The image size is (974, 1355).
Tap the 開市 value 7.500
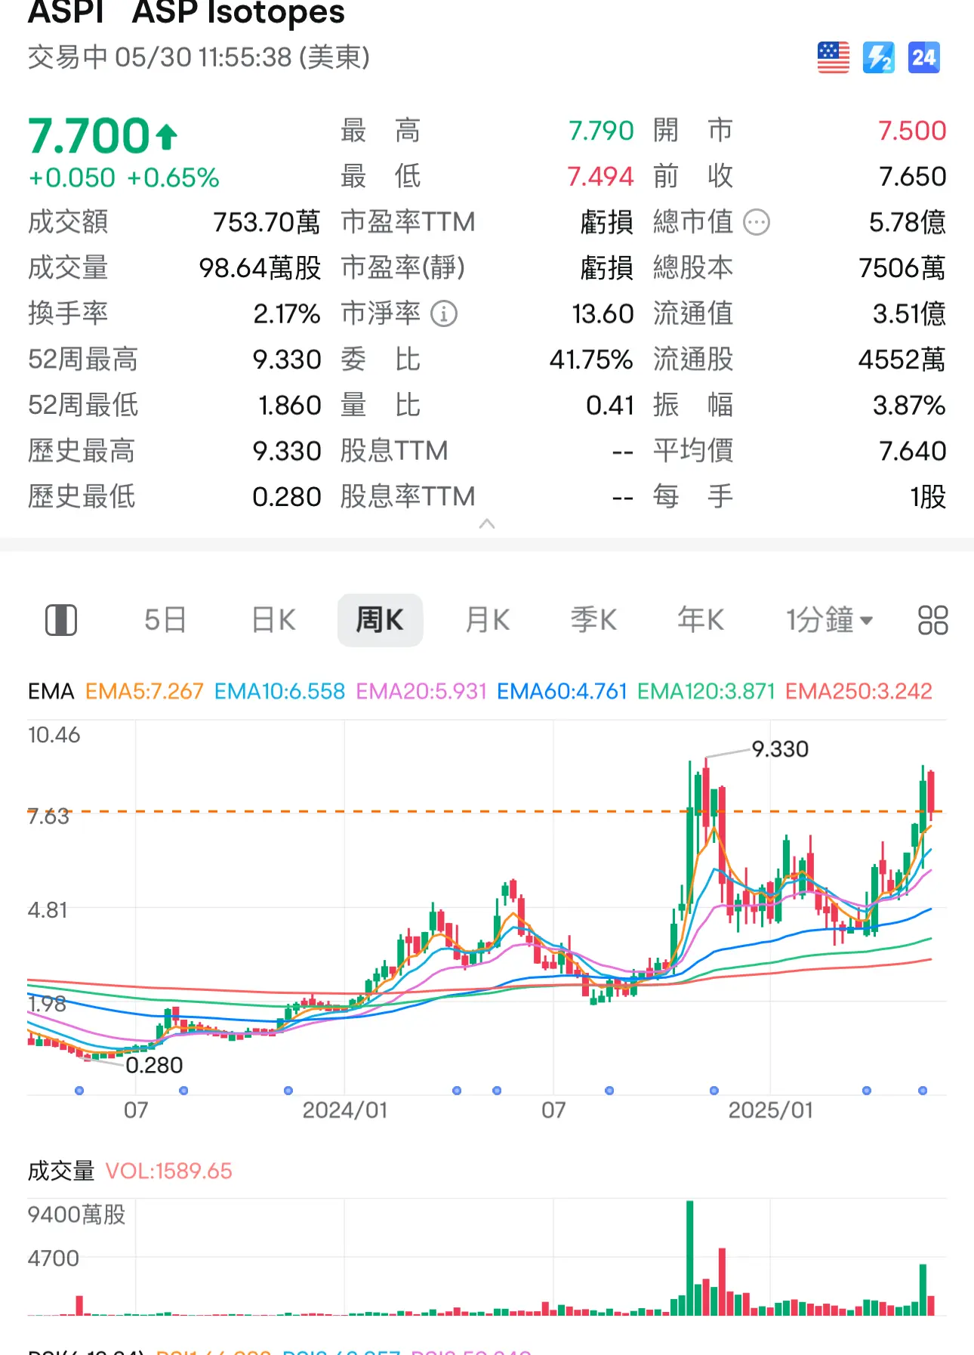coord(912,131)
